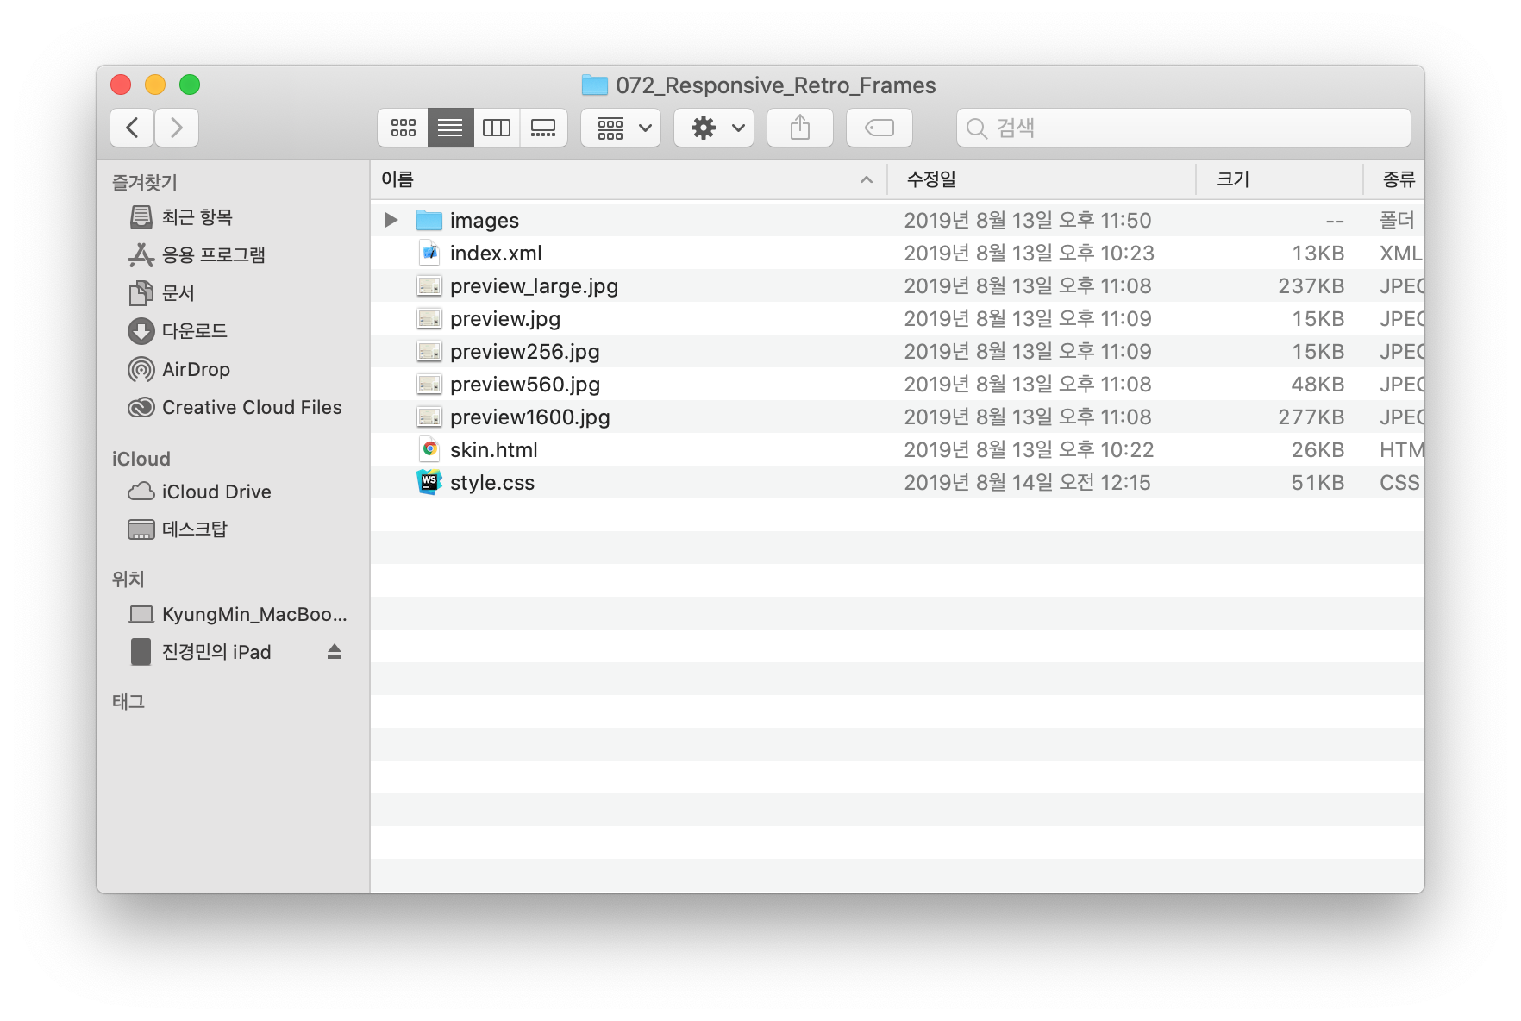1521x1021 pixels.
Task: Open the gear action menu
Action: [714, 128]
